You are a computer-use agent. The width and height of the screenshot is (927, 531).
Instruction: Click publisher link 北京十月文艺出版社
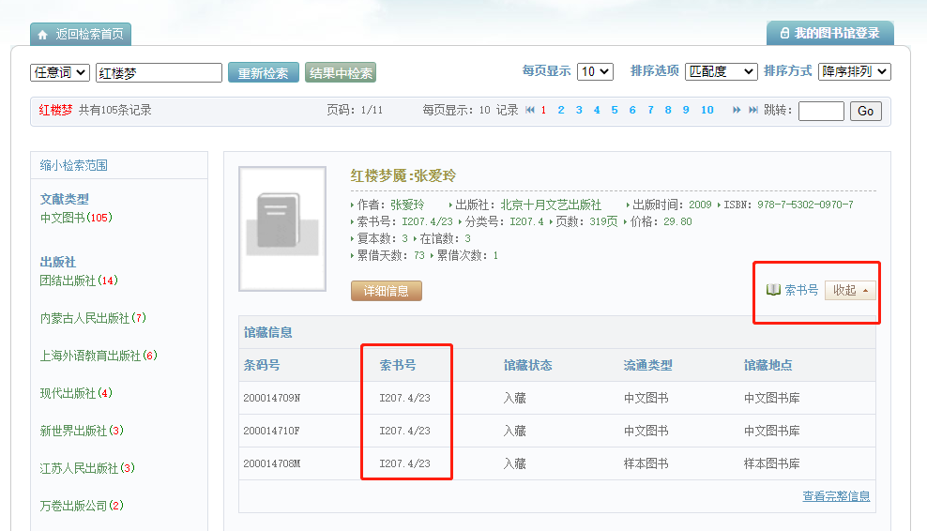click(x=551, y=205)
